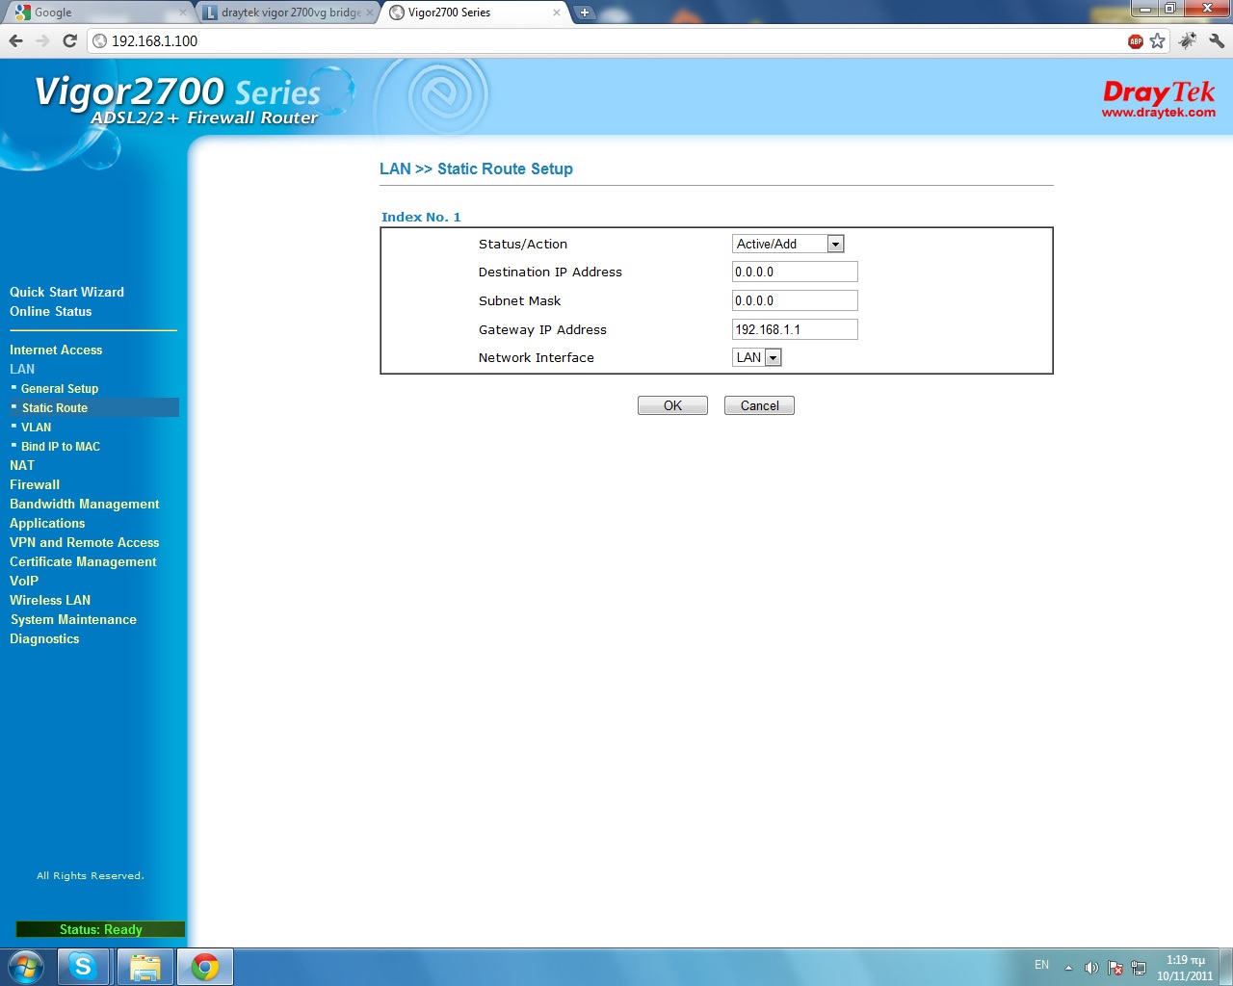Close the Google tab
1233x986 pixels.
(x=183, y=13)
